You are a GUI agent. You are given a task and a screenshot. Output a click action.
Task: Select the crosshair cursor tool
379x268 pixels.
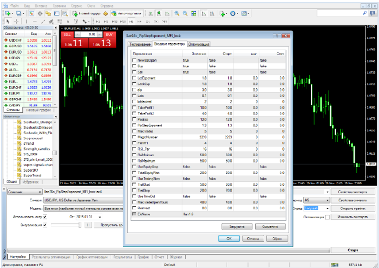pos(16,21)
